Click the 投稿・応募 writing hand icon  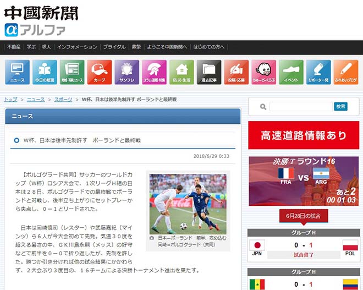(x=237, y=72)
